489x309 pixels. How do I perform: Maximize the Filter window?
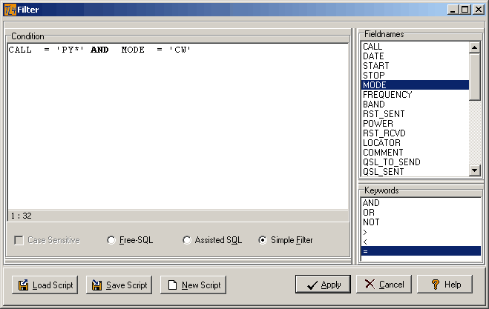click(465, 10)
